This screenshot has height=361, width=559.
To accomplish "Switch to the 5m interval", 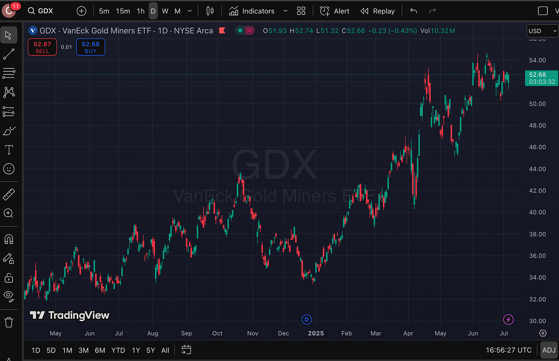I will [x=104, y=11].
